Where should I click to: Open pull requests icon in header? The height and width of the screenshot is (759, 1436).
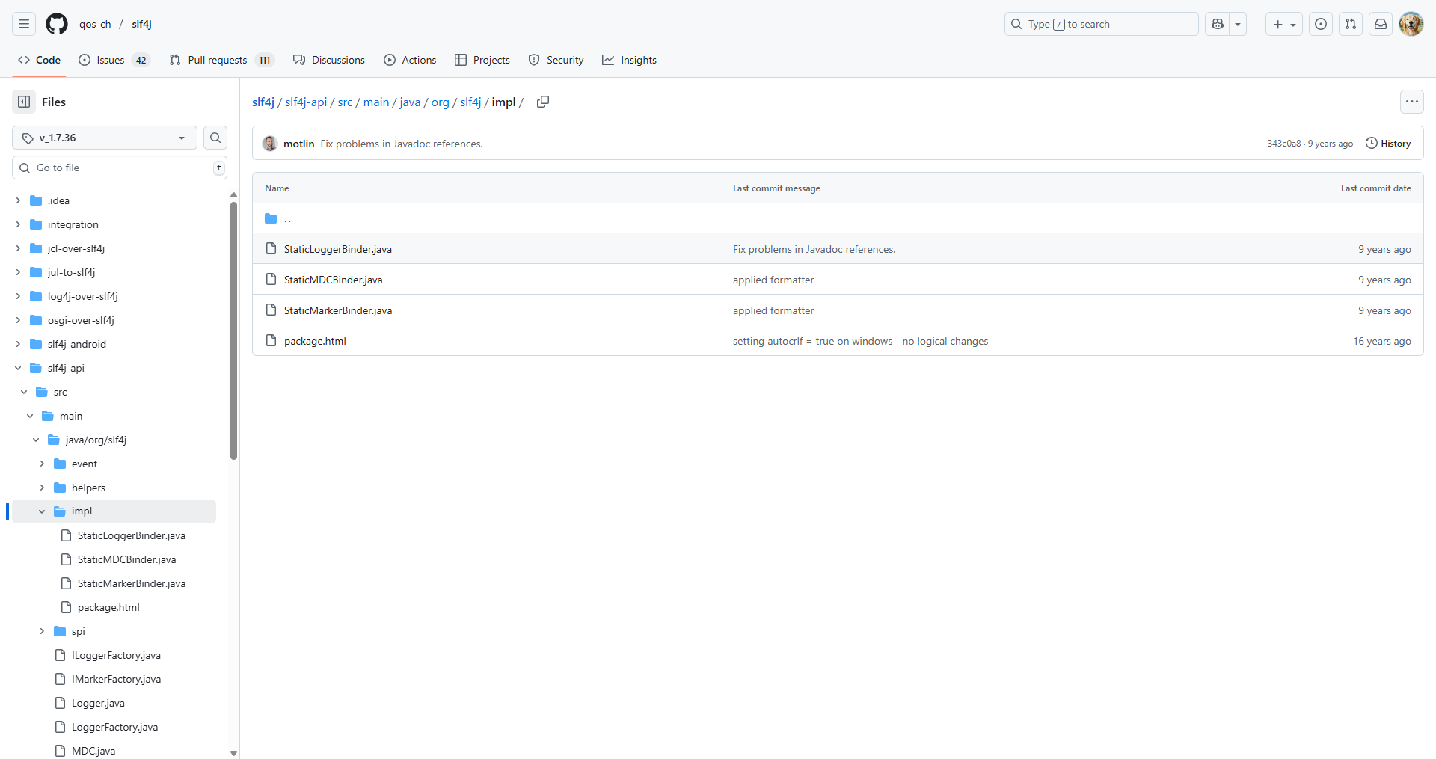(1351, 24)
